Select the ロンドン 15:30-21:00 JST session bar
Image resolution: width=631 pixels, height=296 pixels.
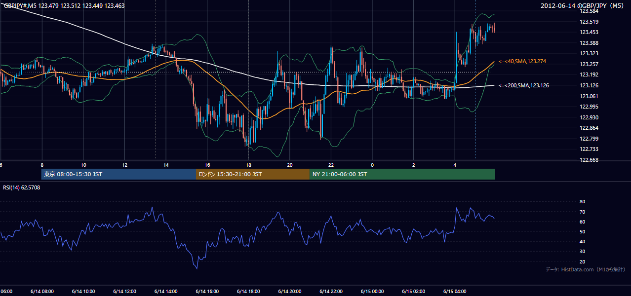tap(253, 174)
